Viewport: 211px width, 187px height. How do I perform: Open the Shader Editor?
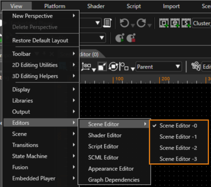point(114,135)
